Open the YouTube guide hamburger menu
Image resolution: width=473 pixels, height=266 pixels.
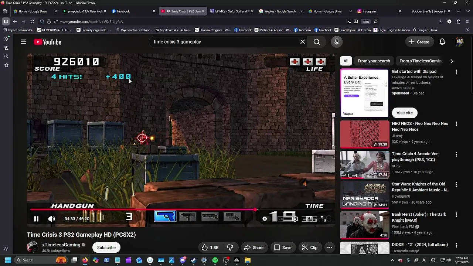(23, 42)
